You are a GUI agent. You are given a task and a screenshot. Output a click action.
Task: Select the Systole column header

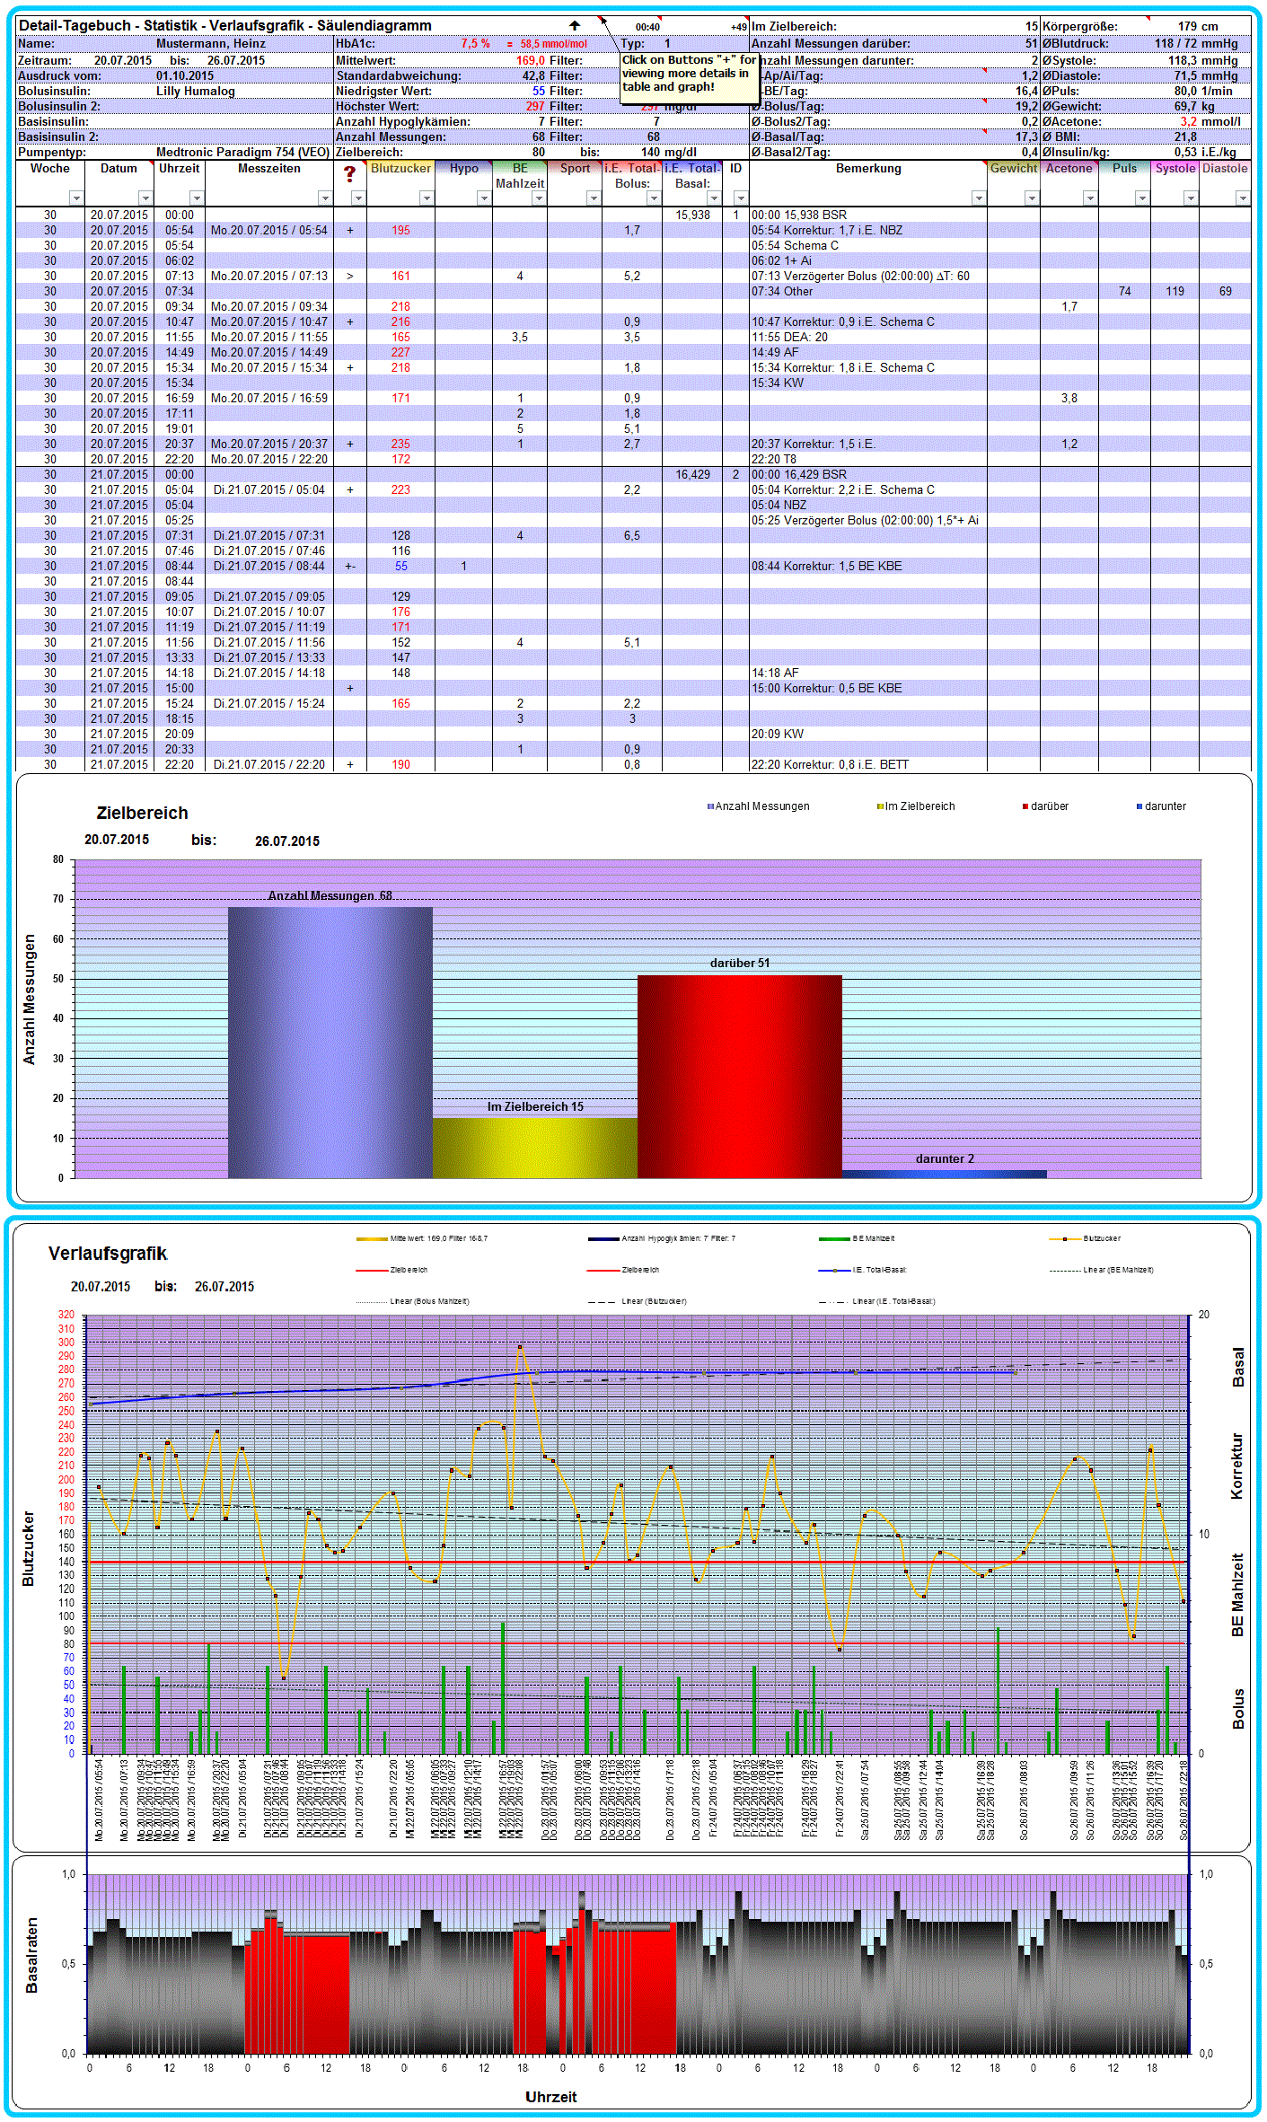1175,169
